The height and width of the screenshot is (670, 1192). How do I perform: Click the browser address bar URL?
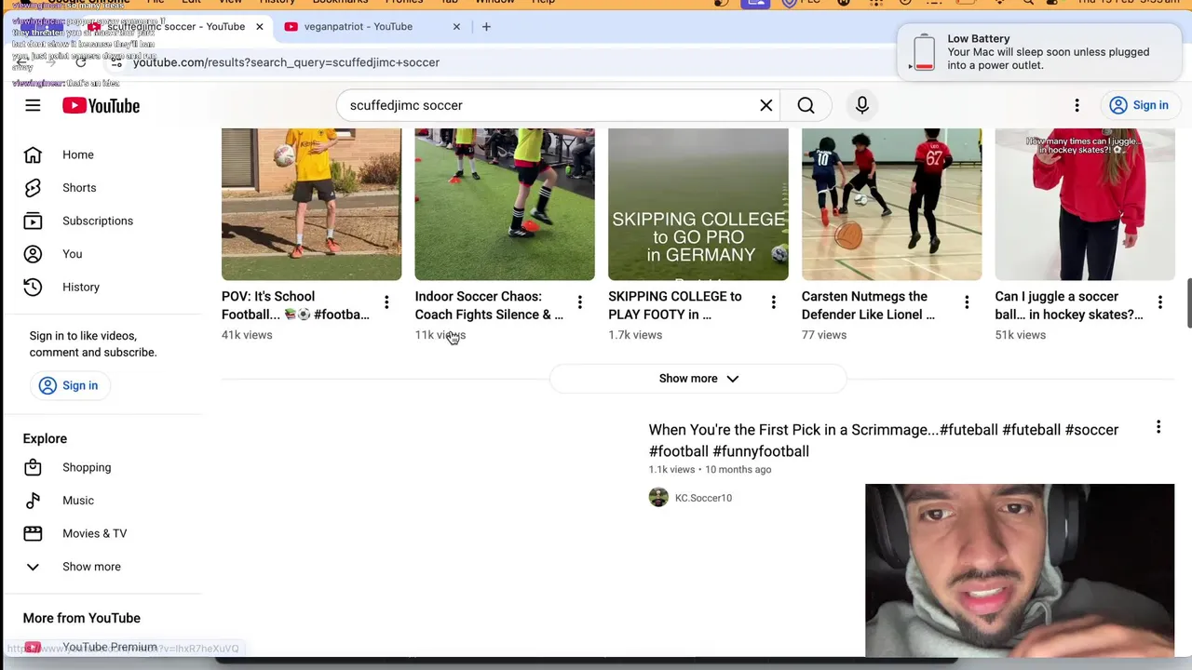click(286, 62)
